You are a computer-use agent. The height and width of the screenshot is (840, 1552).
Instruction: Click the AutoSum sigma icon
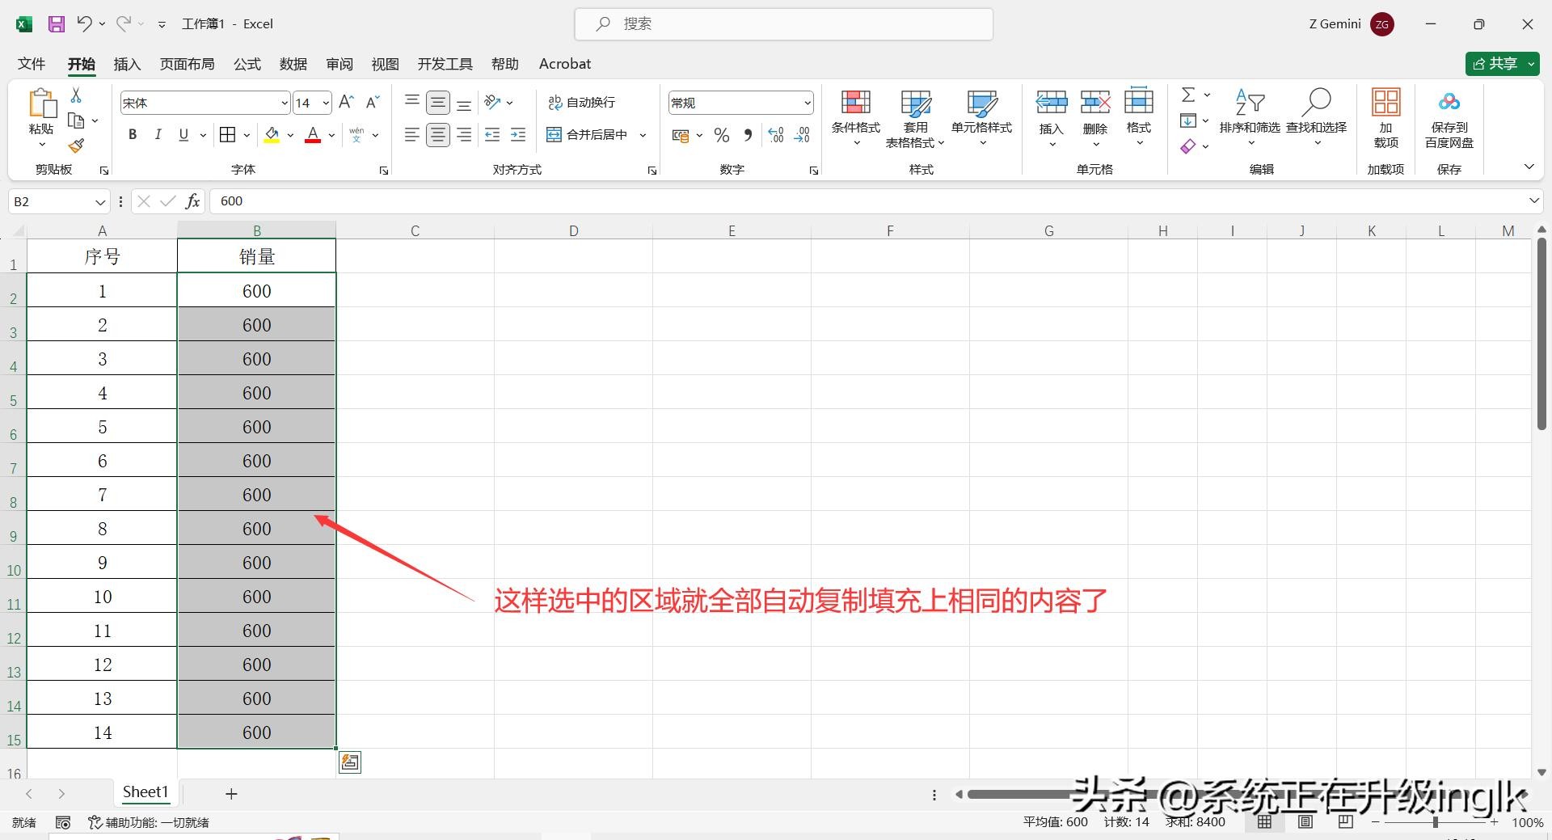point(1187,95)
